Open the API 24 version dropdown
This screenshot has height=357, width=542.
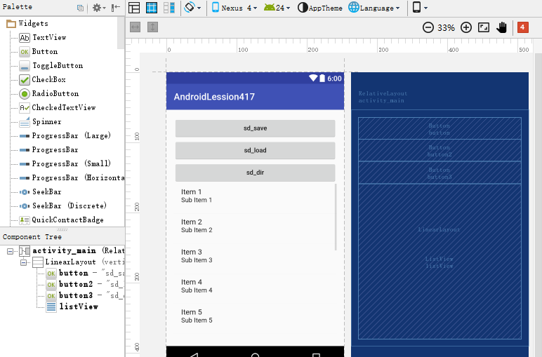click(277, 8)
